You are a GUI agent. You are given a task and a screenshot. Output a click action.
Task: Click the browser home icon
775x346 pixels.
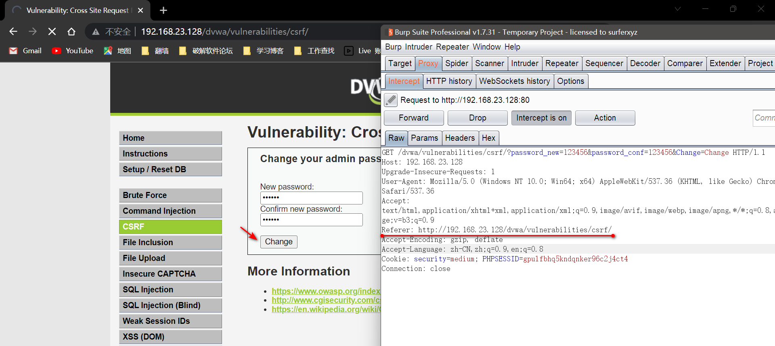(x=71, y=31)
